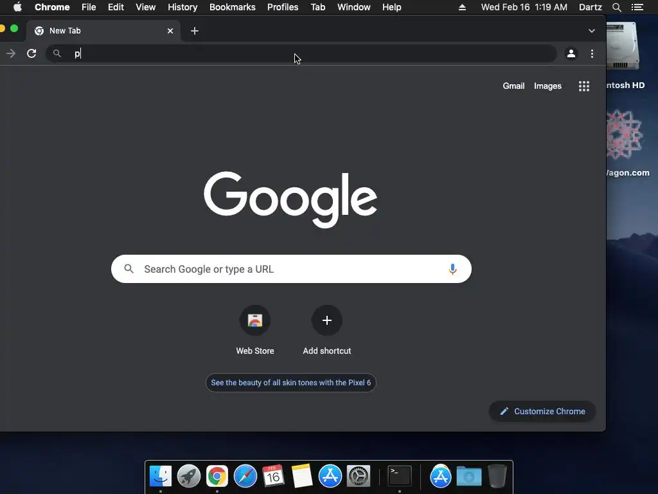Image resolution: width=658 pixels, height=494 pixels.
Task: Click the eject icon in menu bar
Action: [x=462, y=7]
